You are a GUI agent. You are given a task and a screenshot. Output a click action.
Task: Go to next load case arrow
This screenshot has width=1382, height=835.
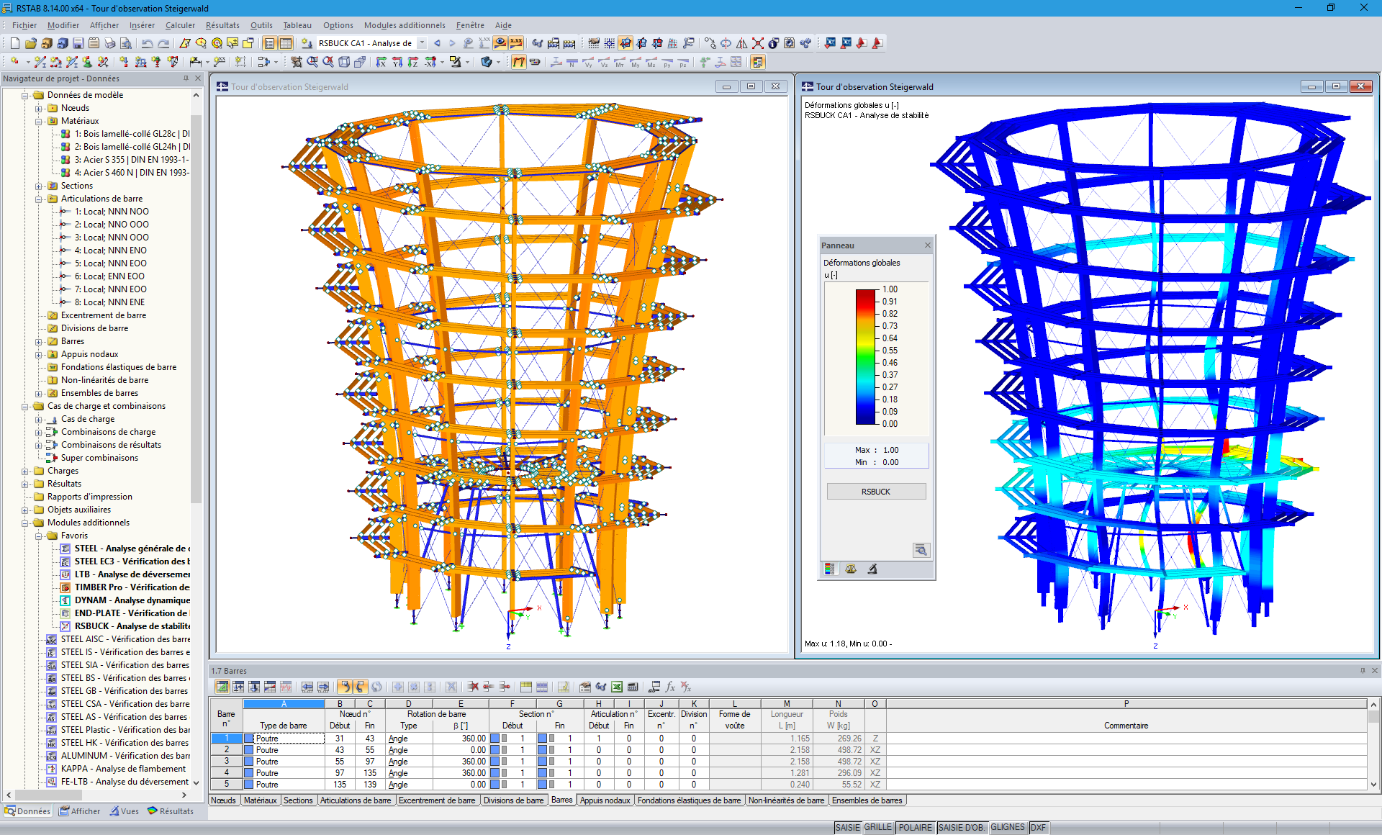452,43
